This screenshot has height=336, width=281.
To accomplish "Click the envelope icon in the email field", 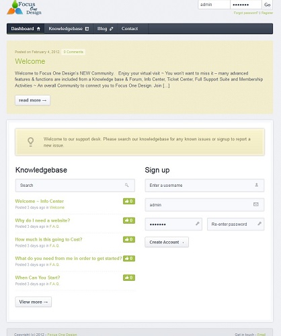I will click(256, 204).
